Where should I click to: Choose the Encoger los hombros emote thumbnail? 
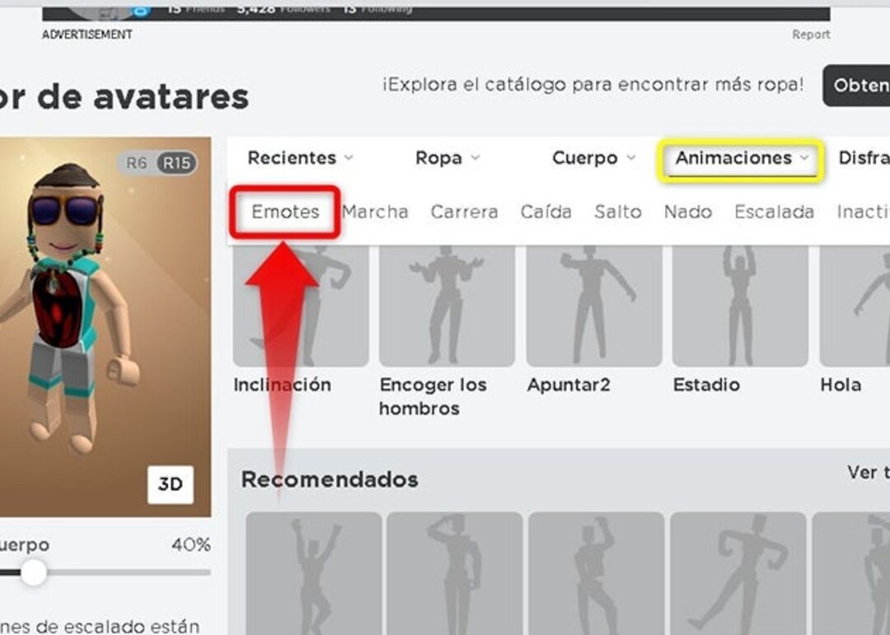tap(447, 306)
